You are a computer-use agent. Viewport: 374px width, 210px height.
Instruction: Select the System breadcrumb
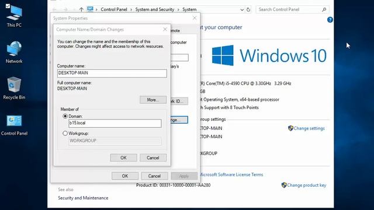(x=189, y=9)
